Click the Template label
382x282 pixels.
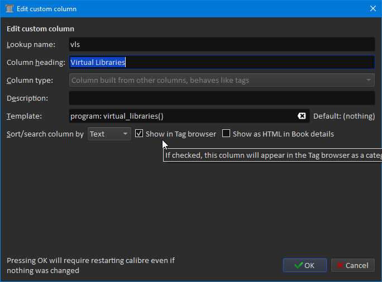24,116
